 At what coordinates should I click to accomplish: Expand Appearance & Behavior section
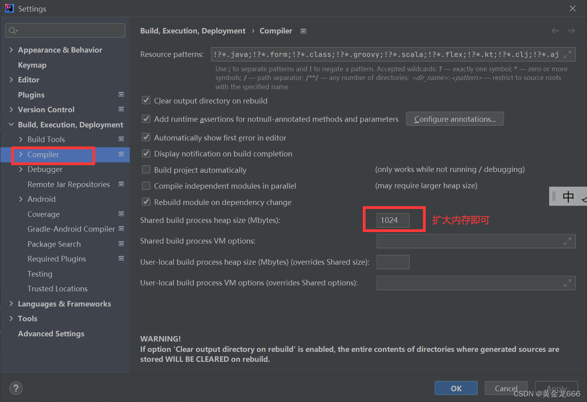pyautogui.click(x=11, y=50)
